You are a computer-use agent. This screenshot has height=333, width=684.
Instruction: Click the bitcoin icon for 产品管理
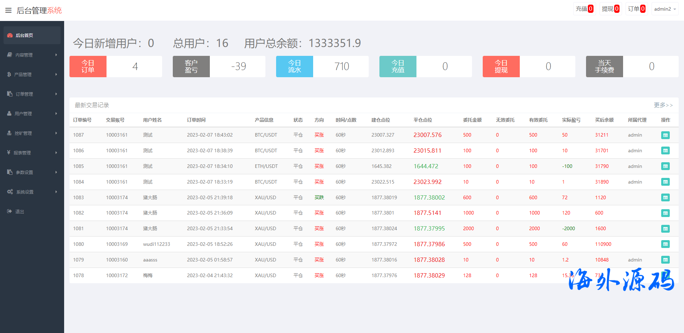point(9,74)
